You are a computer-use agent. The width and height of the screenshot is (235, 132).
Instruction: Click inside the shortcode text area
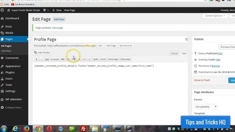pos(110,93)
